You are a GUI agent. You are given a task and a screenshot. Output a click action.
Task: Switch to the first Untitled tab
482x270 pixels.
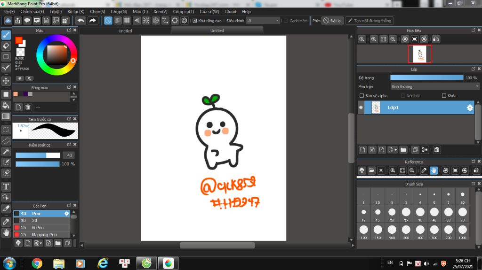coord(125,31)
